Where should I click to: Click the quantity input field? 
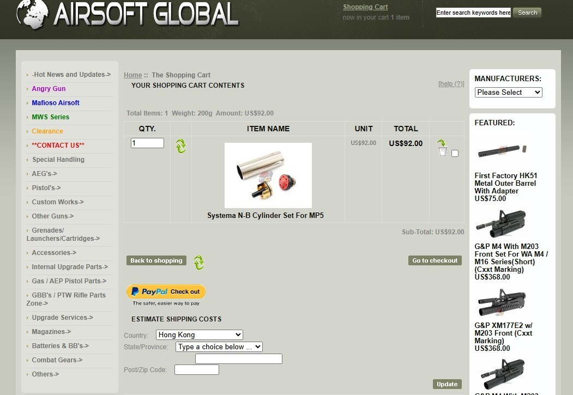click(x=147, y=143)
